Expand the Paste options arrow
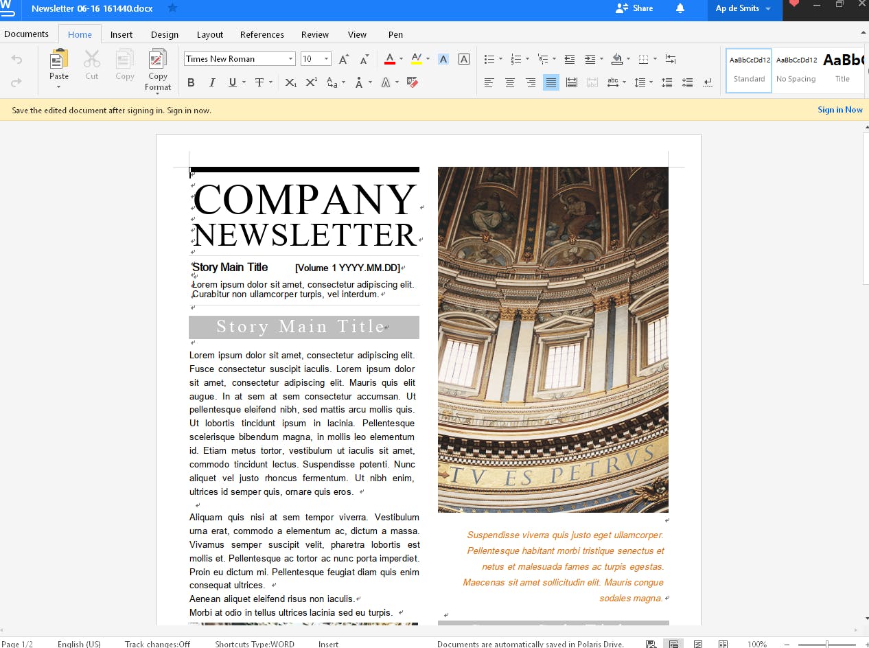The width and height of the screenshot is (869, 648). coord(58,87)
